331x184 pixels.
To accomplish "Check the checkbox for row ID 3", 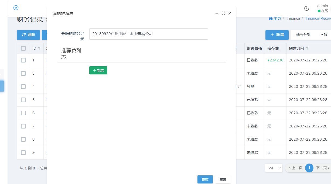I will (x=23, y=74).
